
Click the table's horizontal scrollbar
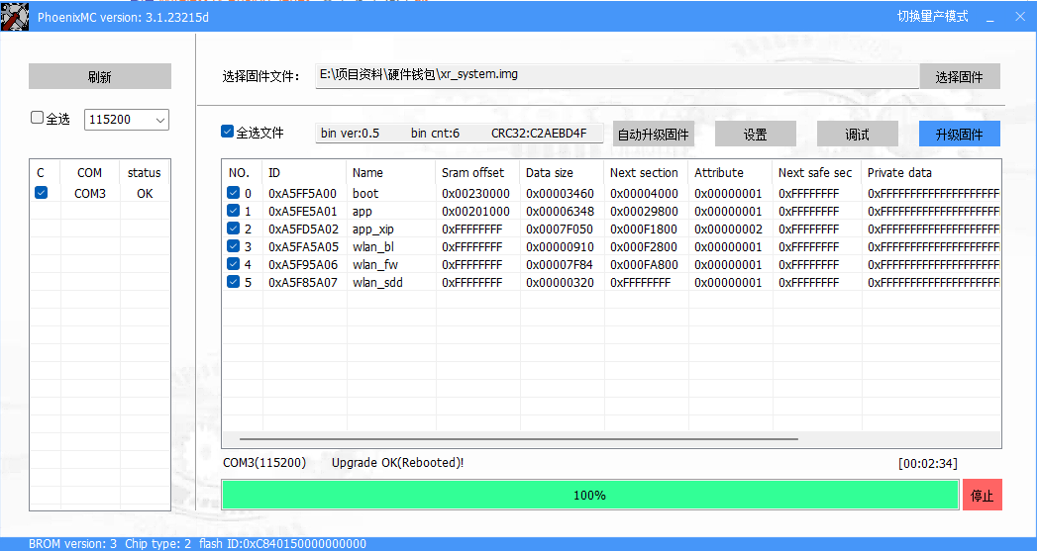518,438
